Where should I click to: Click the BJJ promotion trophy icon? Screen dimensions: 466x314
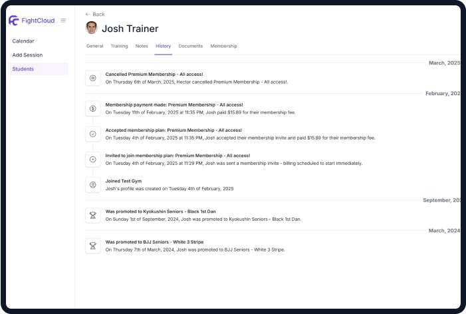point(93,245)
